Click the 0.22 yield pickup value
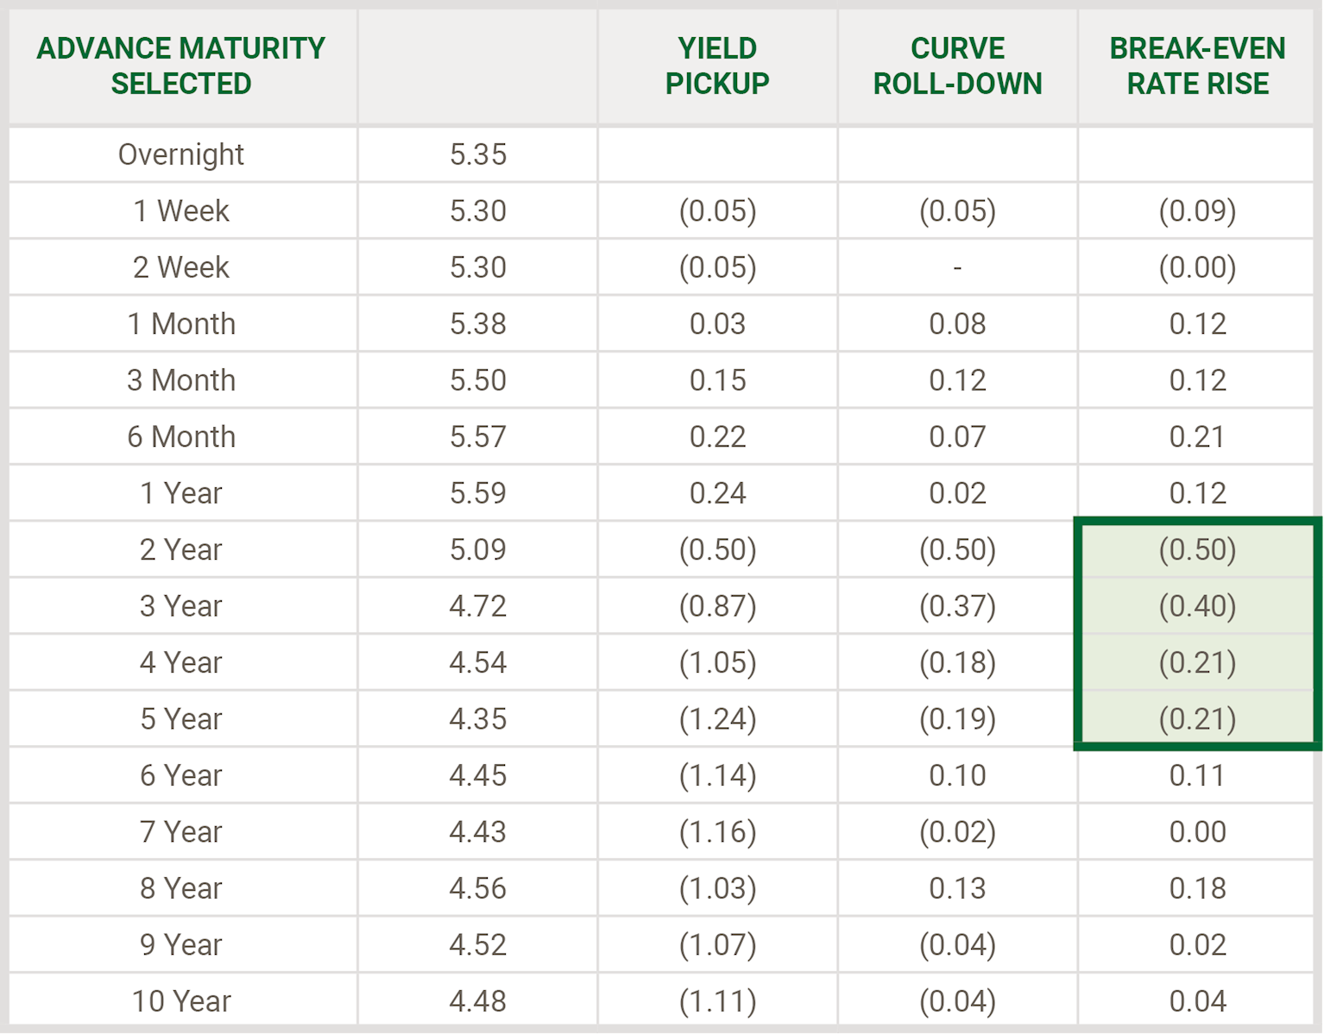1324x1035 pixels. pyautogui.click(x=717, y=436)
